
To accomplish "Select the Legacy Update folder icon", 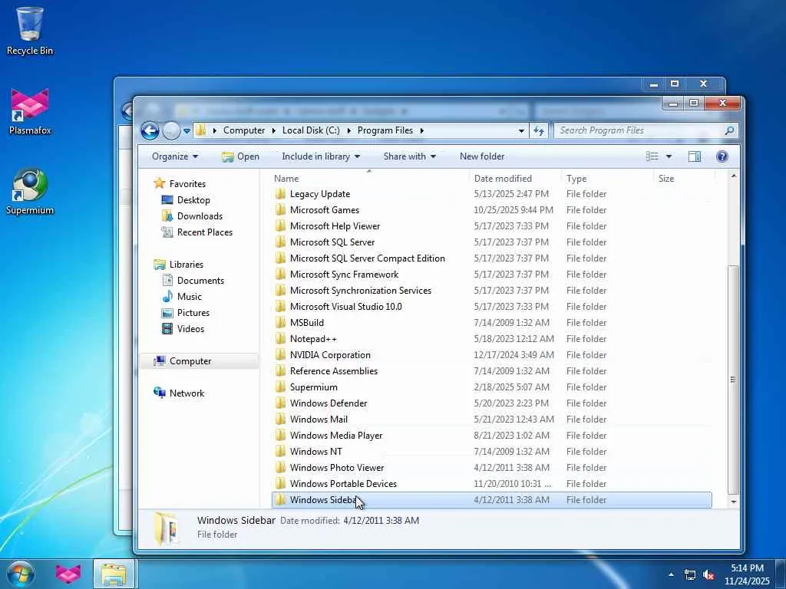I will click(281, 194).
